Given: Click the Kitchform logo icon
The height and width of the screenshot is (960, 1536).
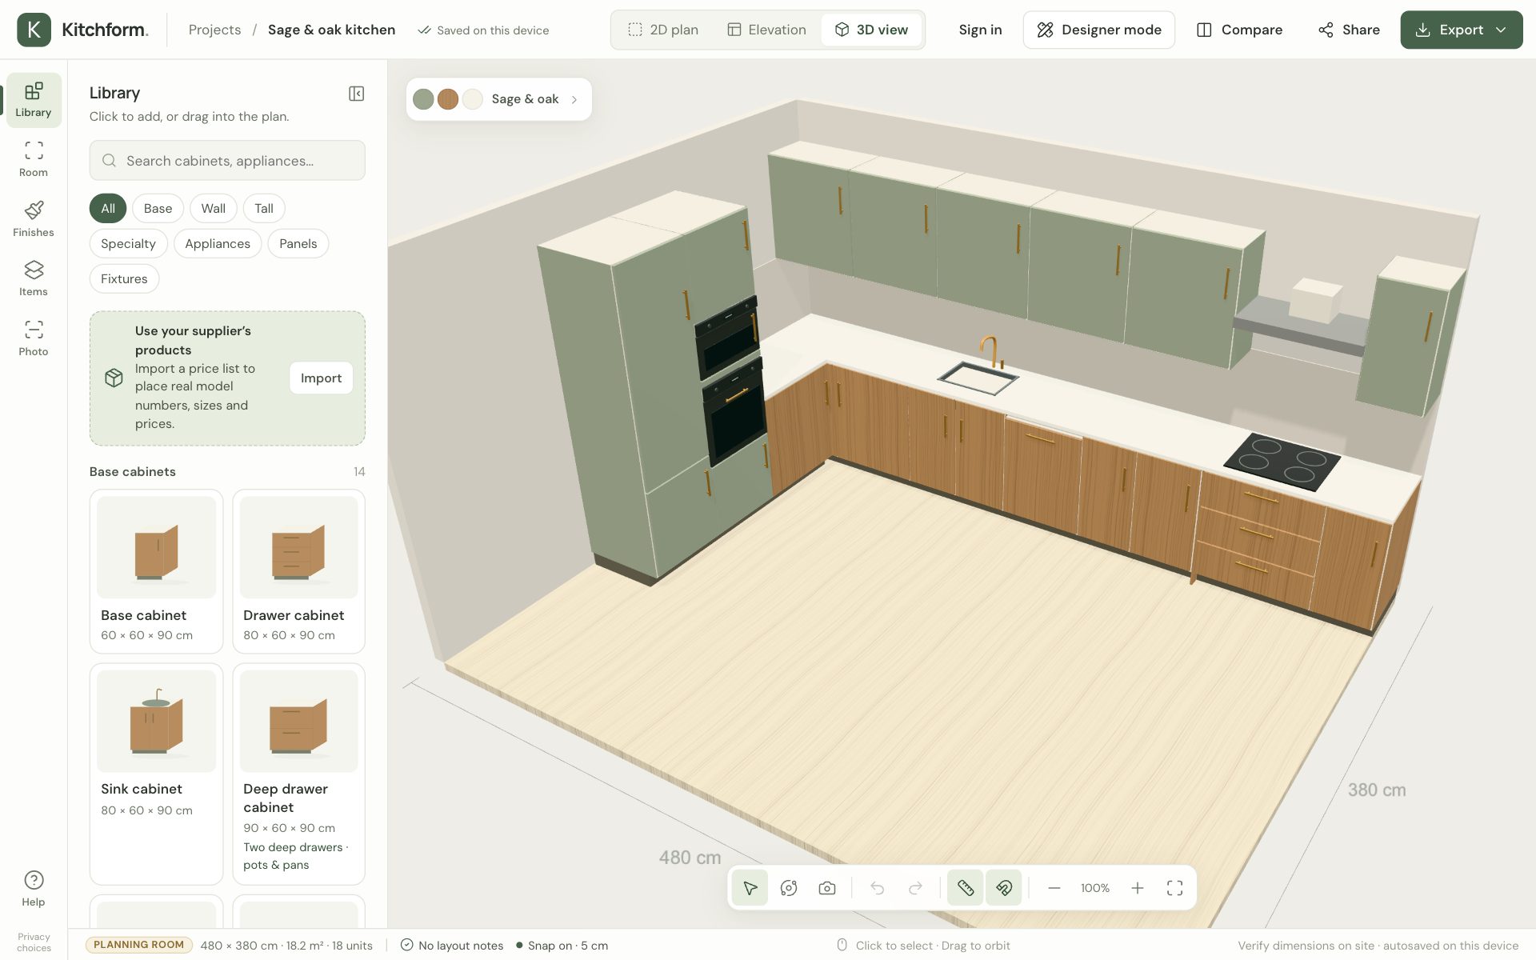Looking at the screenshot, I should 34,30.
